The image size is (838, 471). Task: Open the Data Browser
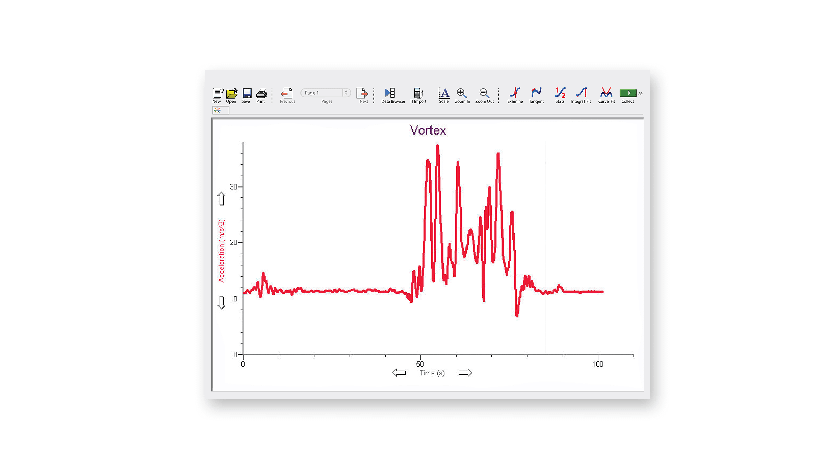390,93
